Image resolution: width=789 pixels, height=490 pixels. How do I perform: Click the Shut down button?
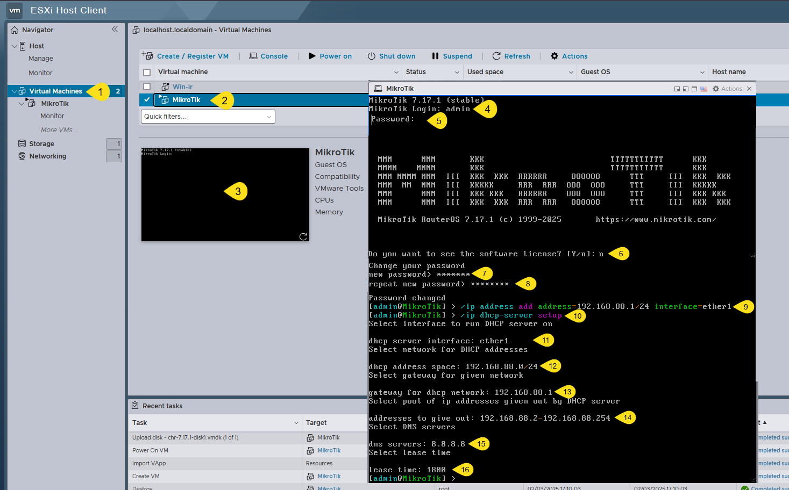[x=392, y=56]
